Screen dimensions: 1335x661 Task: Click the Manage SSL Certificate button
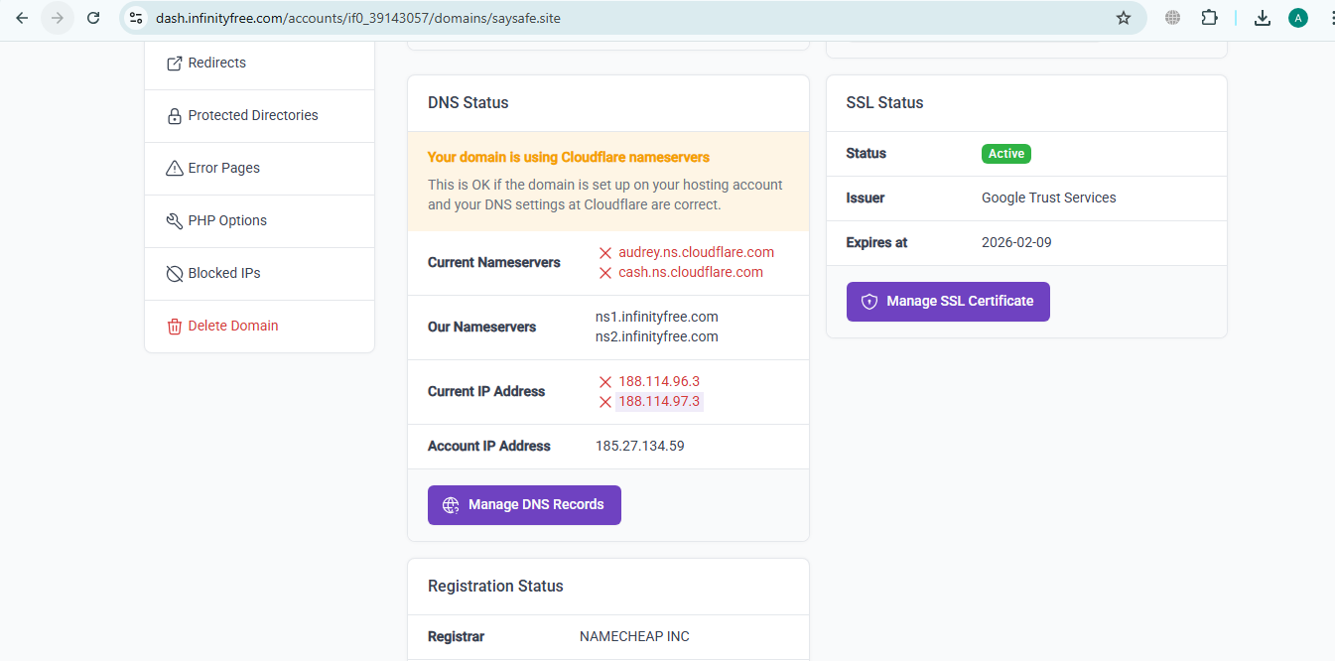(947, 302)
